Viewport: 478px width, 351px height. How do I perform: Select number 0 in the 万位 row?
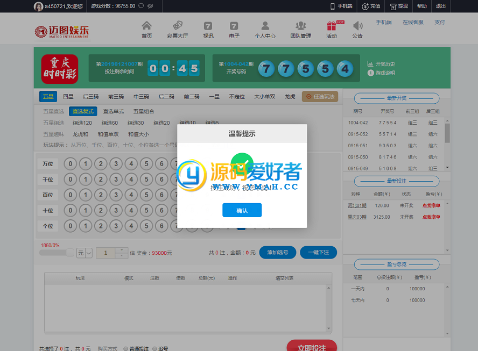(70, 164)
